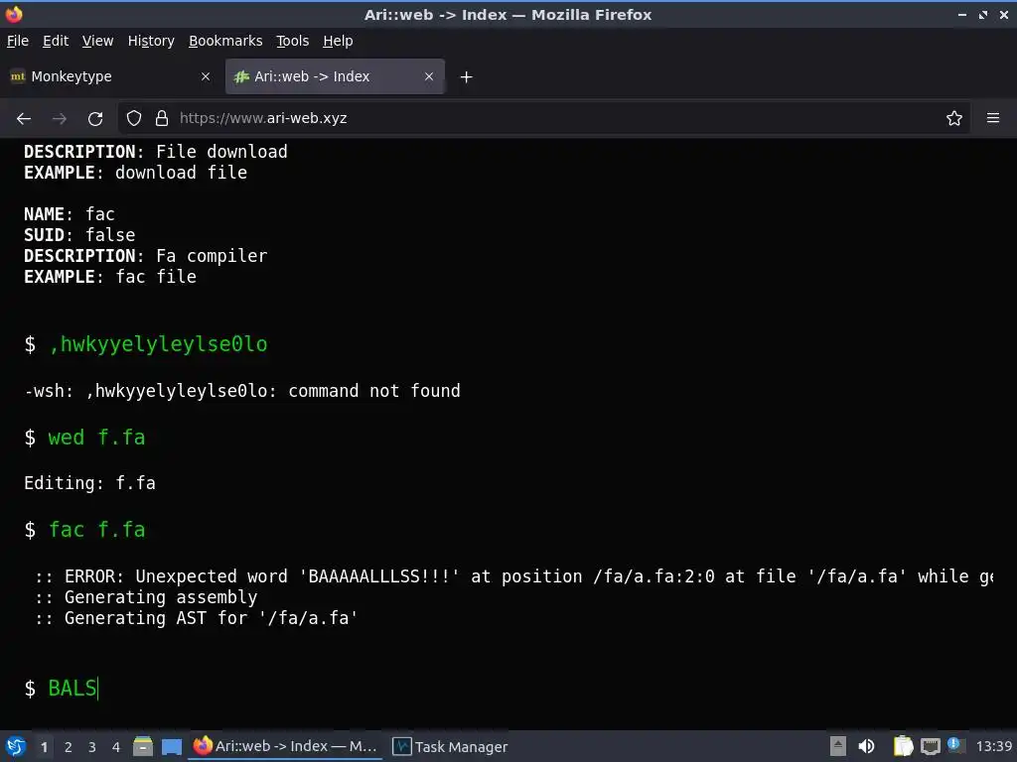
Task: Open the View menu
Action: [x=97, y=41]
